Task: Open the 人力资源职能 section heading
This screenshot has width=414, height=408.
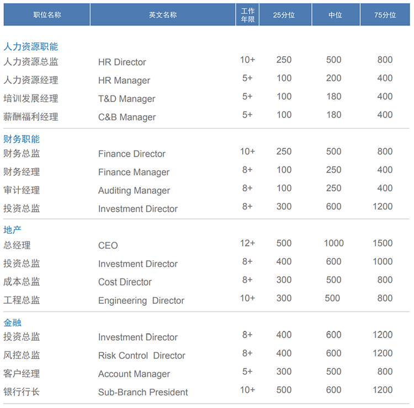Action: click(x=30, y=47)
